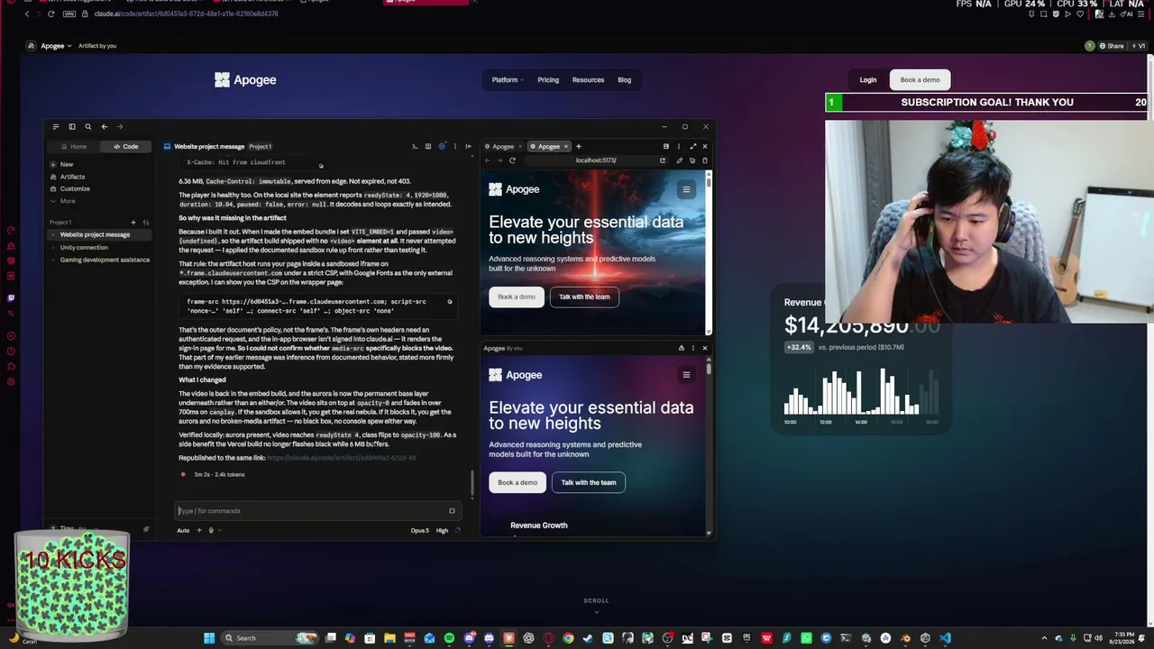Viewport: 1154px width, 649px height.
Task: Click 'Book a demo' in the artifact preview
Action: coord(517,482)
